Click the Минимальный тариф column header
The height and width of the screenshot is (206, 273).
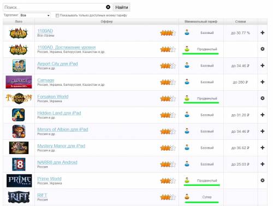(201, 21)
